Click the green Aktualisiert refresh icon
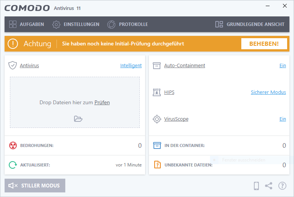 pos(13,165)
